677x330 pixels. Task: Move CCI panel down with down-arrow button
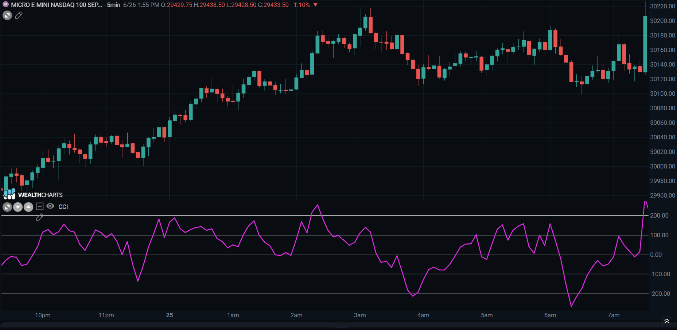(18, 207)
